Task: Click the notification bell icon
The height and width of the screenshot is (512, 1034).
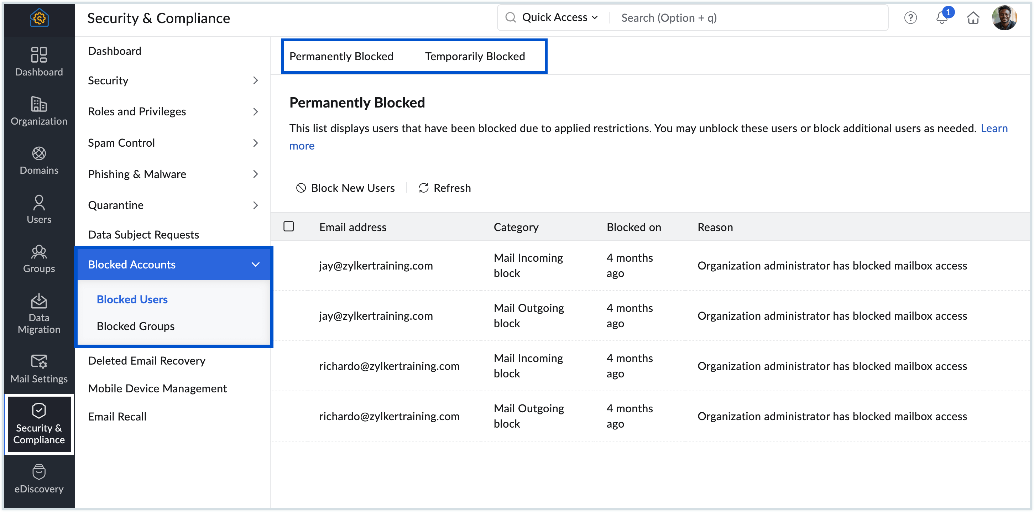Action: click(x=941, y=18)
